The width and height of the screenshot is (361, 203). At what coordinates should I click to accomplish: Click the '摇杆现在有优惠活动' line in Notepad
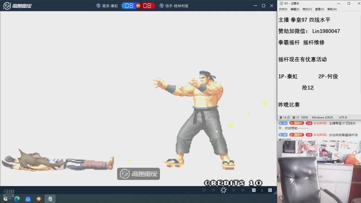[x=302, y=60]
